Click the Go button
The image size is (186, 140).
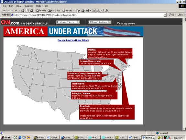(x=172, y=15)
